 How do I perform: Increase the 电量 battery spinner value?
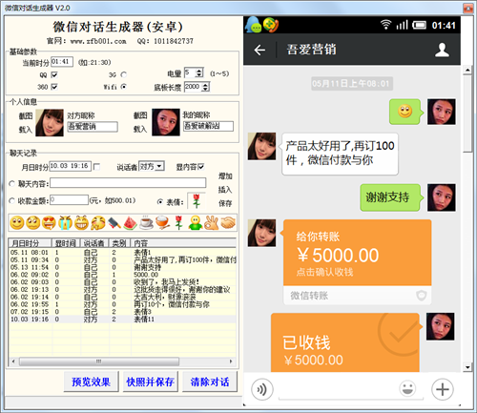(199, 71)
